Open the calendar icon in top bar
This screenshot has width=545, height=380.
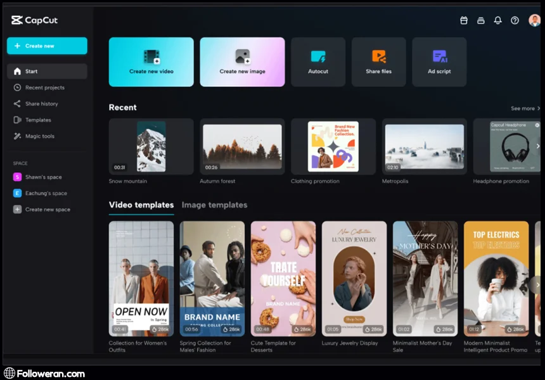coord(464,20)
